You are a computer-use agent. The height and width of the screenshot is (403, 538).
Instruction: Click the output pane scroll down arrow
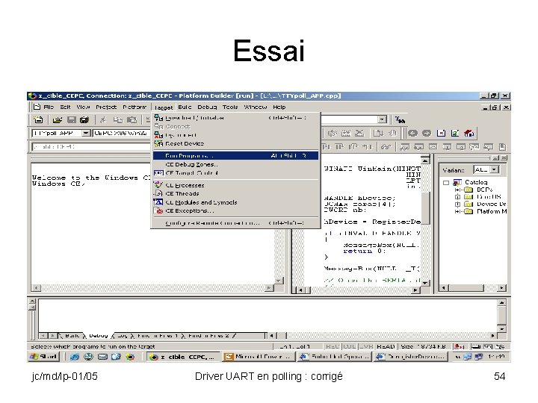(501, 328)
